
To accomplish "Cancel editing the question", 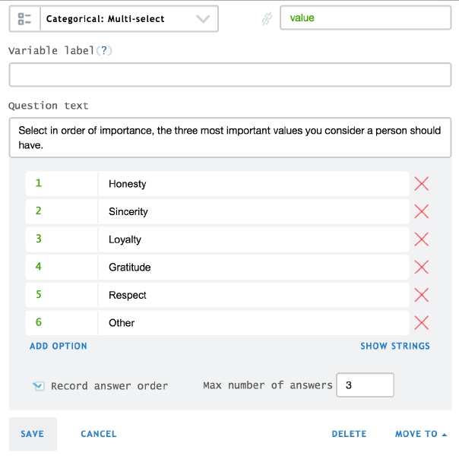I will (99, 434).
